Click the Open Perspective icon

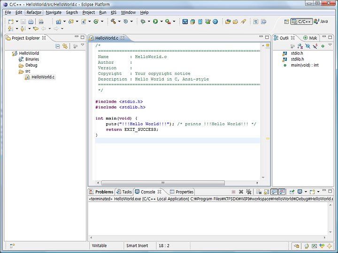tap(286, 22)
